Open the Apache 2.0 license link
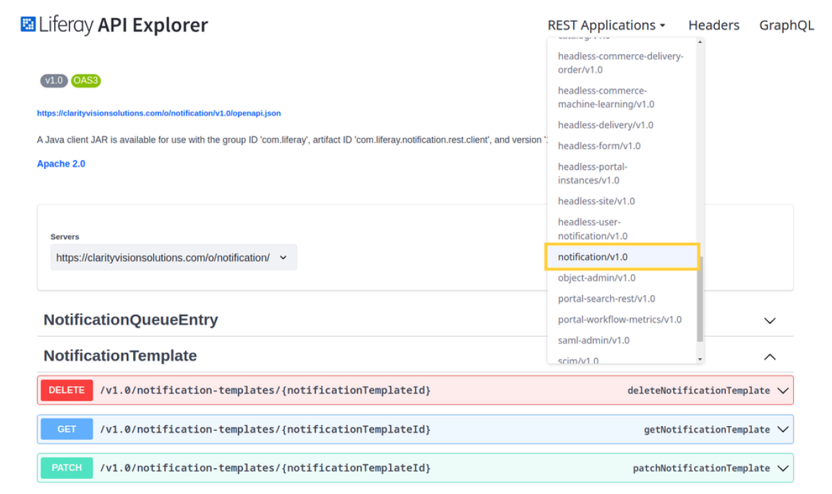Image resolution: width=832 pixels, height=494 pixels. pyautogui.click(x=61, y=164)
